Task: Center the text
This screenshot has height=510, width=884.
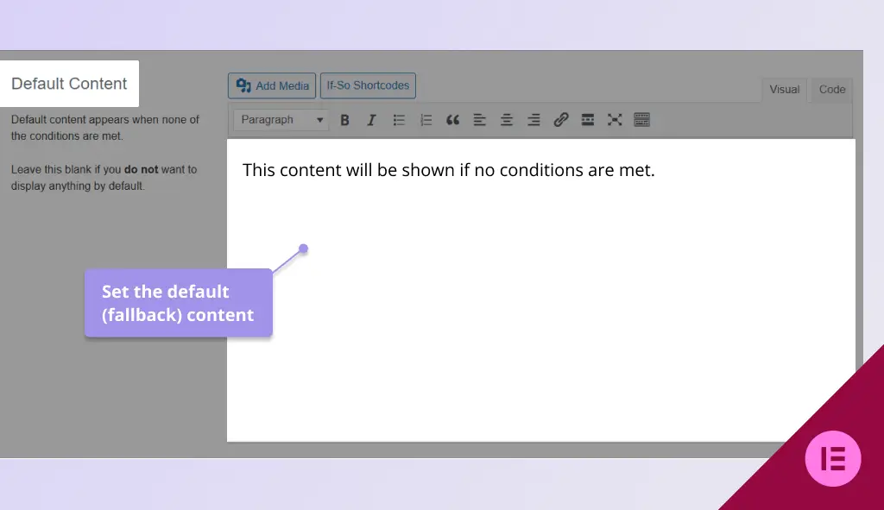Action: [507, 119]
